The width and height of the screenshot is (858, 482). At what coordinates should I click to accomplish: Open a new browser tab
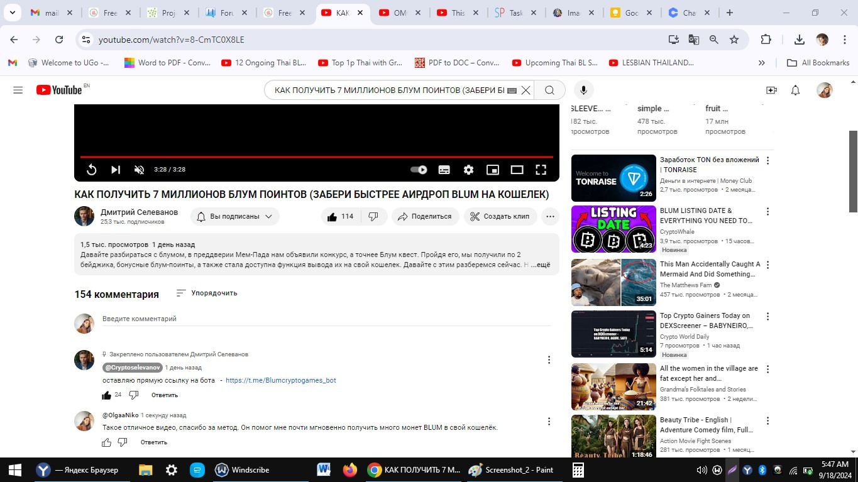[730, 13]
